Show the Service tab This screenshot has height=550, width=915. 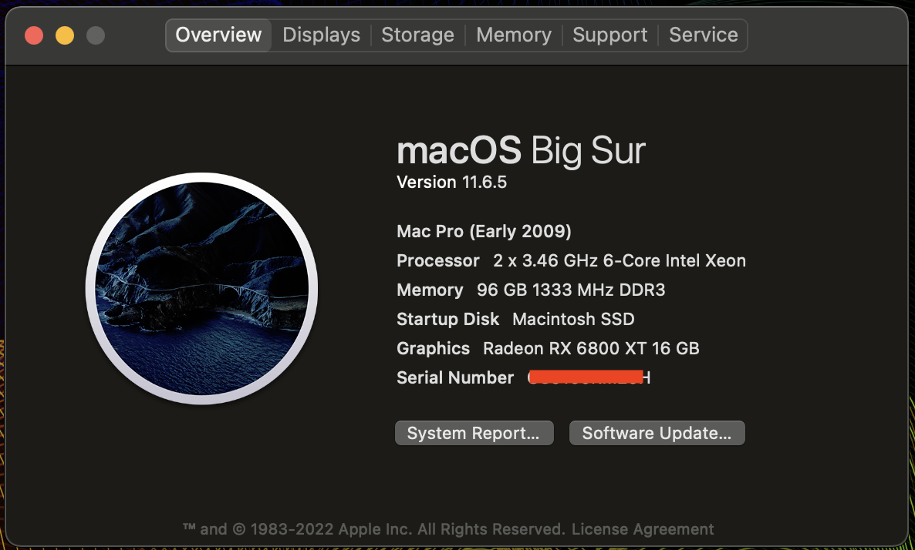(x=703, y=35)
